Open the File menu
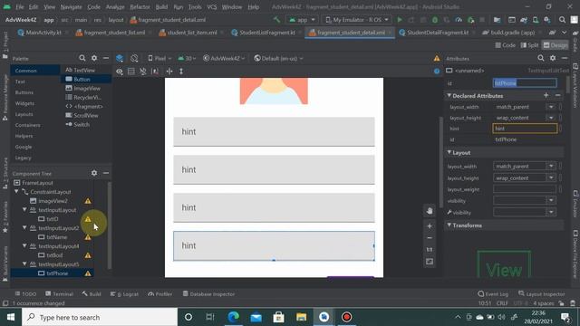This screenshot has width=580, height=326. [x=20, y=7]
